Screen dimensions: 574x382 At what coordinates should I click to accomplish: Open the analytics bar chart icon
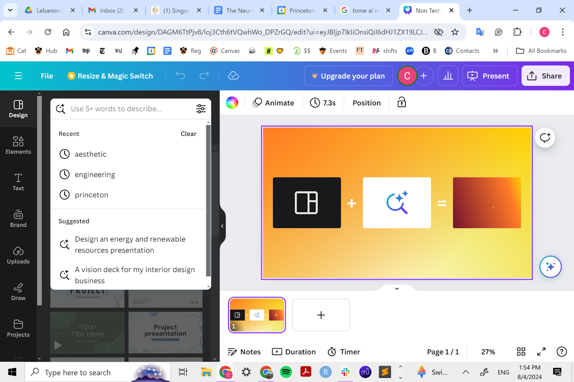448,76
